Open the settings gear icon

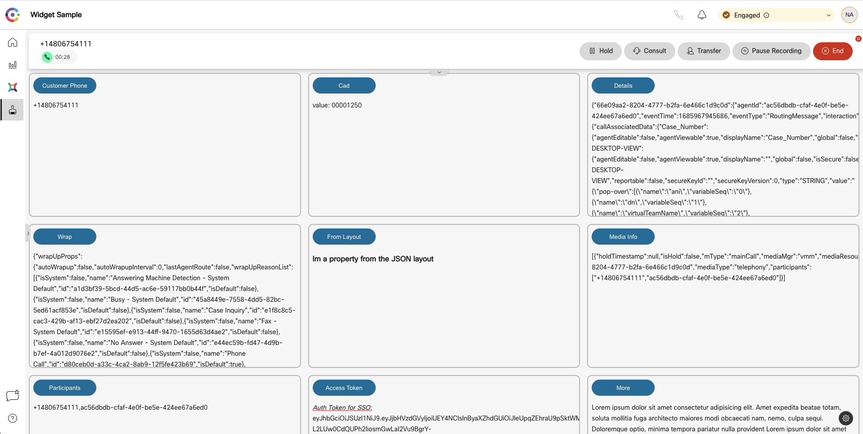pos(846,418)
